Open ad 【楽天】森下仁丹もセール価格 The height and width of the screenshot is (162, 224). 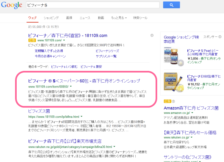tap(190, 132)
